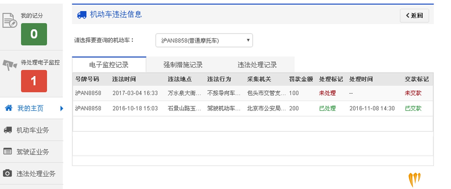This screenshot has height=189, width=451.
Task: Click the 我的记分 document icon
Action: (10, 20)
